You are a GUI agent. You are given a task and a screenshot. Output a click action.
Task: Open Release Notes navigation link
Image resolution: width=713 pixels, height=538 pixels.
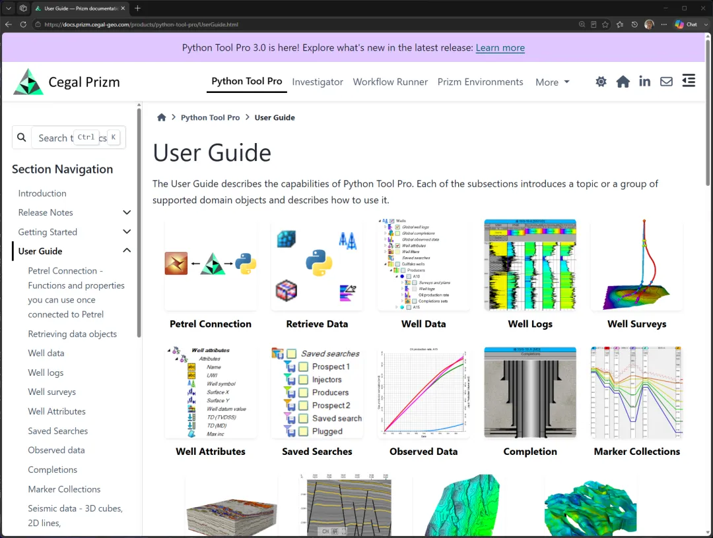[x=46, y=212]
